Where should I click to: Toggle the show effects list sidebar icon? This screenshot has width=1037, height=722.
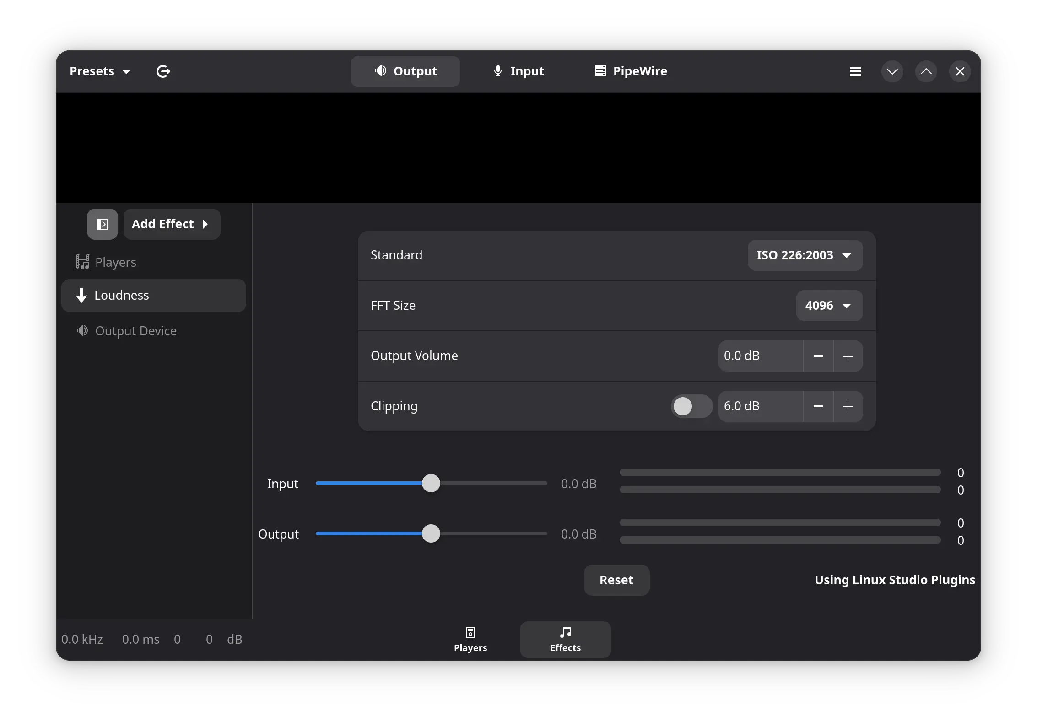[102, 224]
